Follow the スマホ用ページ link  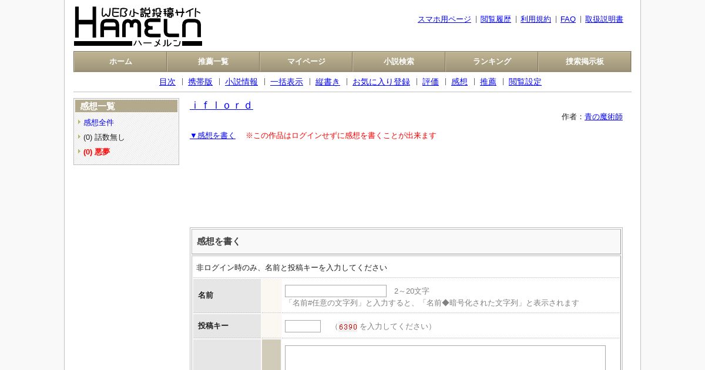tap(444, 19)
